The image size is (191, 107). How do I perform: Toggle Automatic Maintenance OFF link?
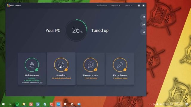point(40,83)
